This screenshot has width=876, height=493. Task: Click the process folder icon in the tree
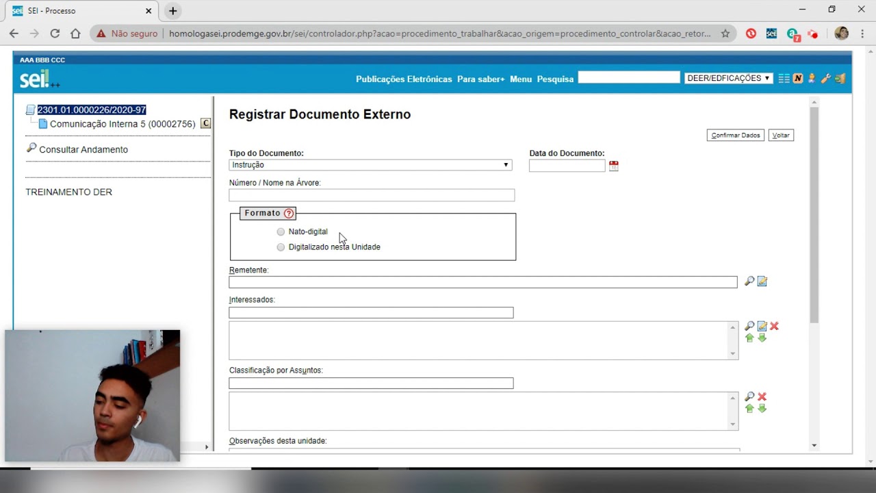[30, 110]
